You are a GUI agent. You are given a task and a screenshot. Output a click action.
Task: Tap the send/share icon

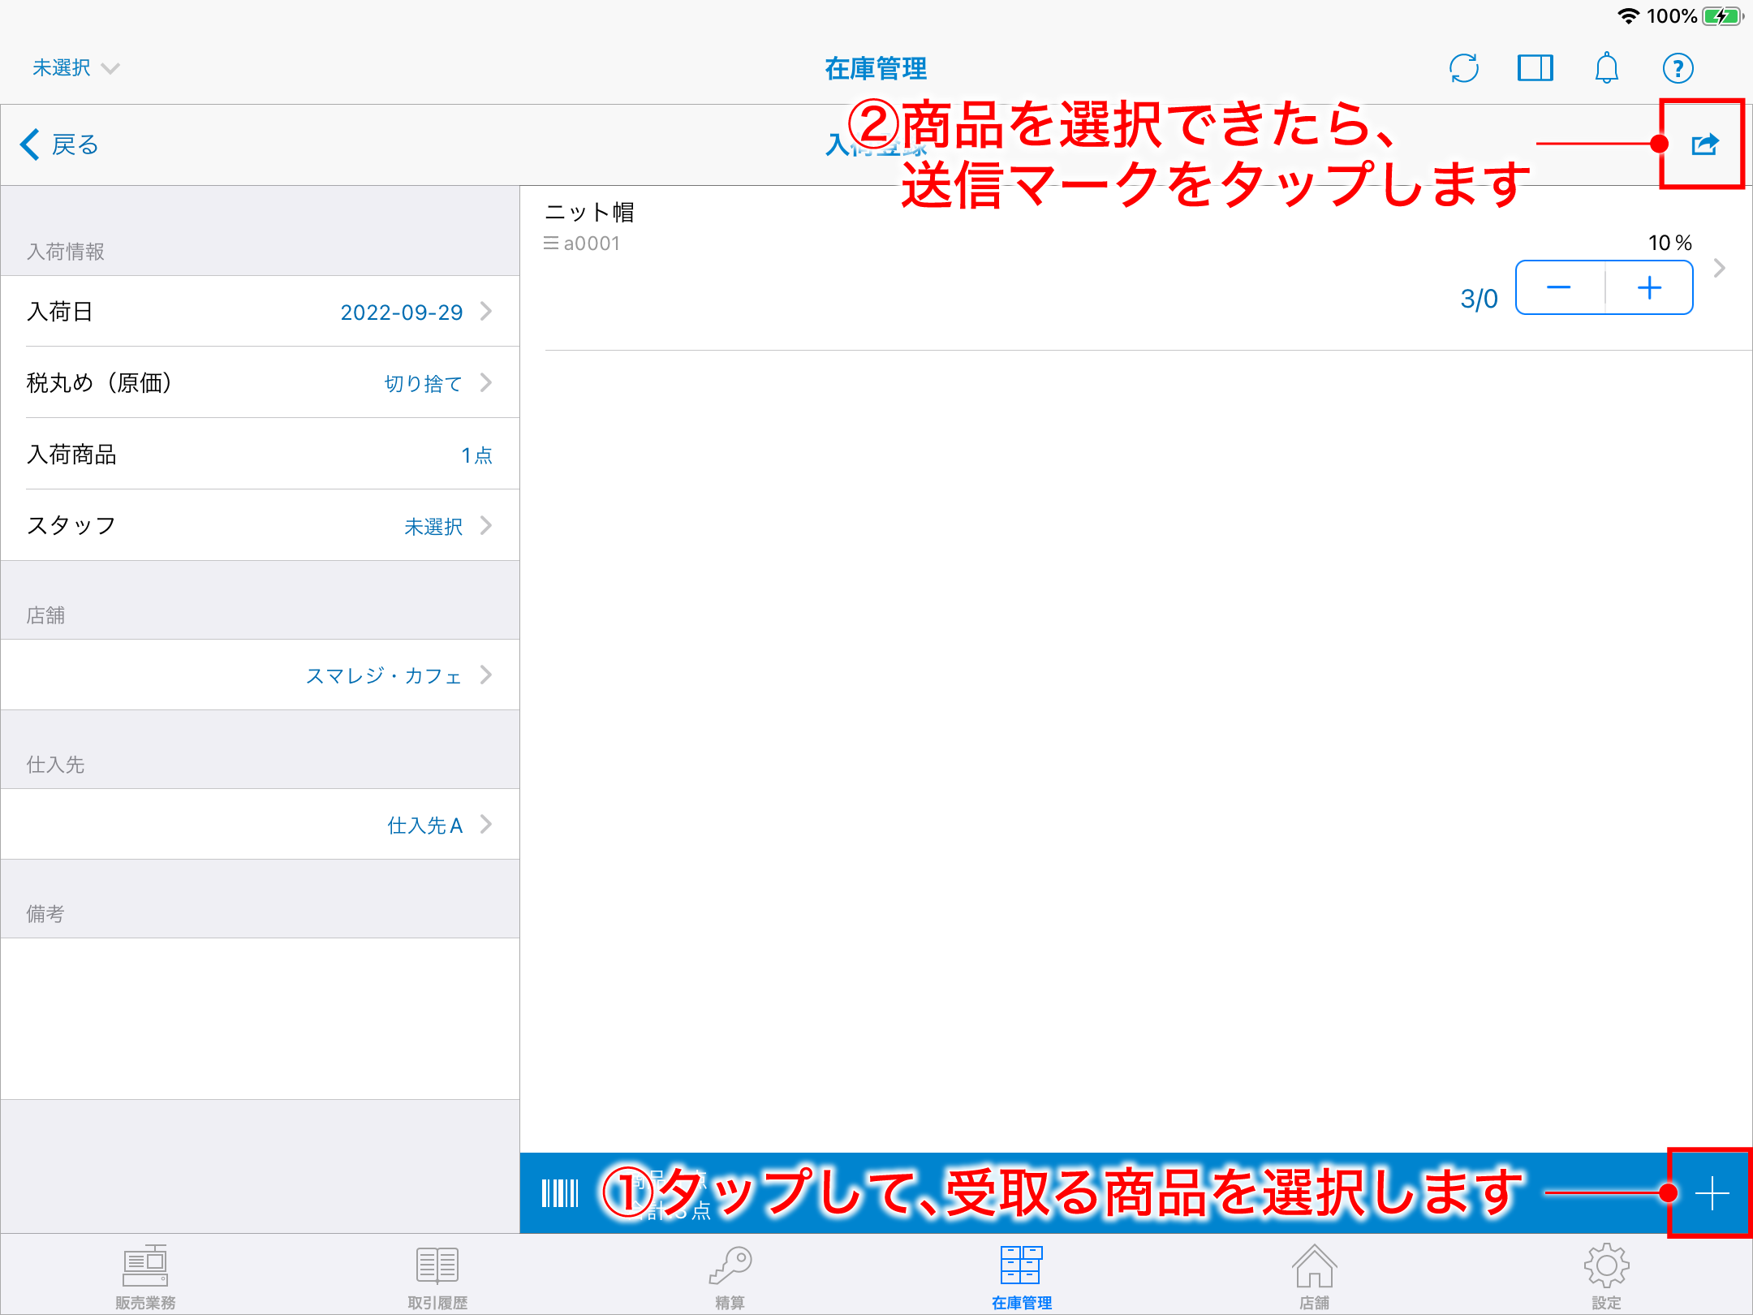pyautogui.click(x=1704, y=144)
